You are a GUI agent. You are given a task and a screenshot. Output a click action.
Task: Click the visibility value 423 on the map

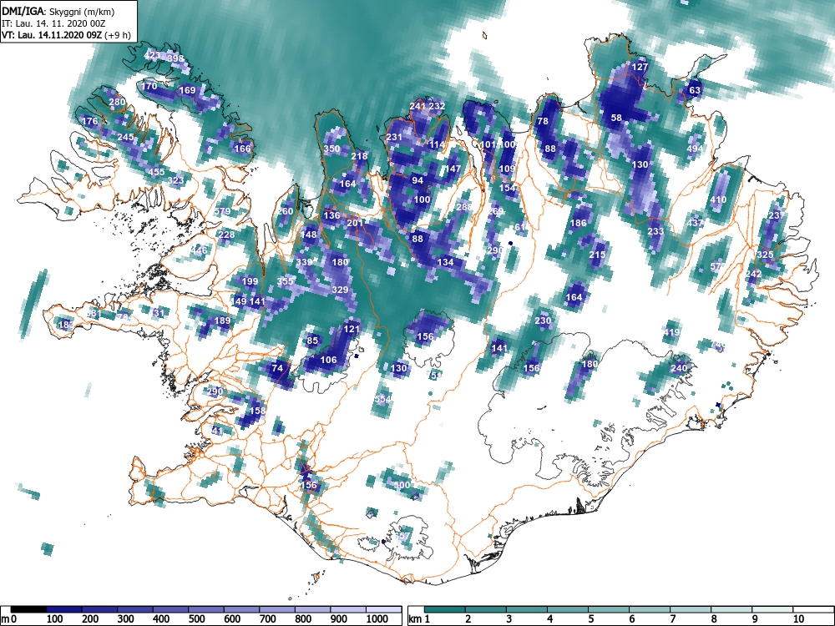(152, 55)
